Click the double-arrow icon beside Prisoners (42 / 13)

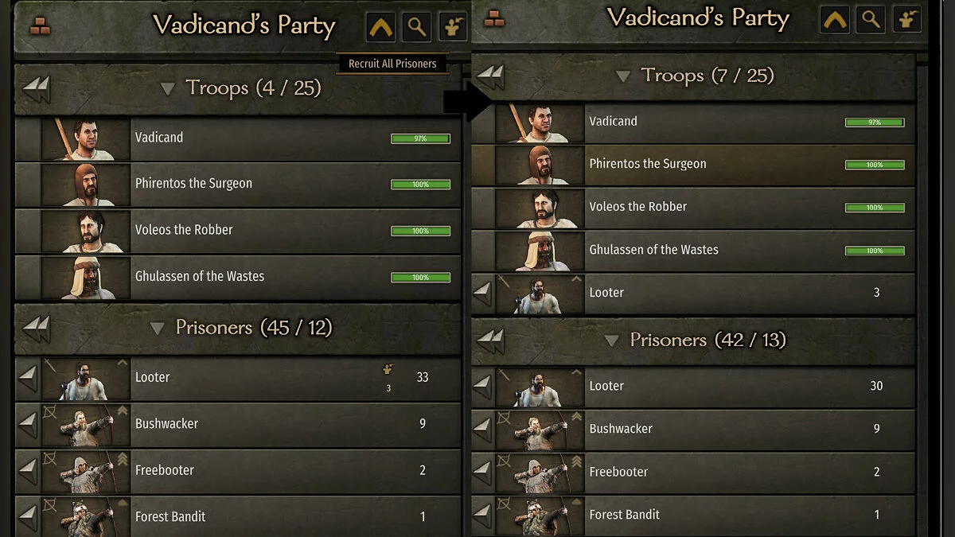(x=491, y=340)
